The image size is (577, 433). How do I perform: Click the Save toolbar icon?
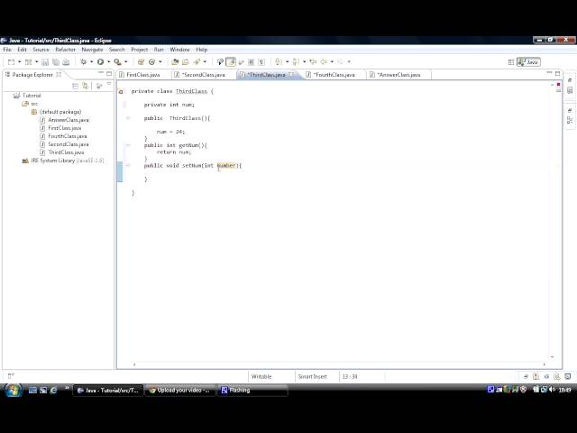pyautogui.click(x=45, y=62)
